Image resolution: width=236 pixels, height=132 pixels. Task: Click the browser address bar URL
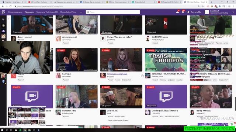tap(40, 7)
